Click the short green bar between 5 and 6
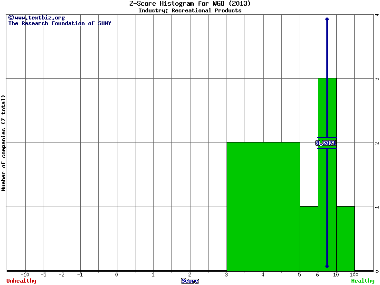Image resolution: width=380 pixels, height=285 pixels. pos(309,238)
